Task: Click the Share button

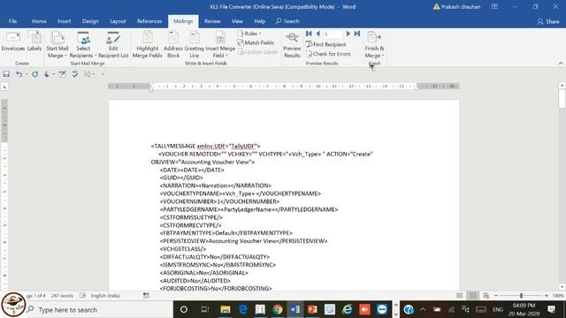Action: click(x=548, y=21)
